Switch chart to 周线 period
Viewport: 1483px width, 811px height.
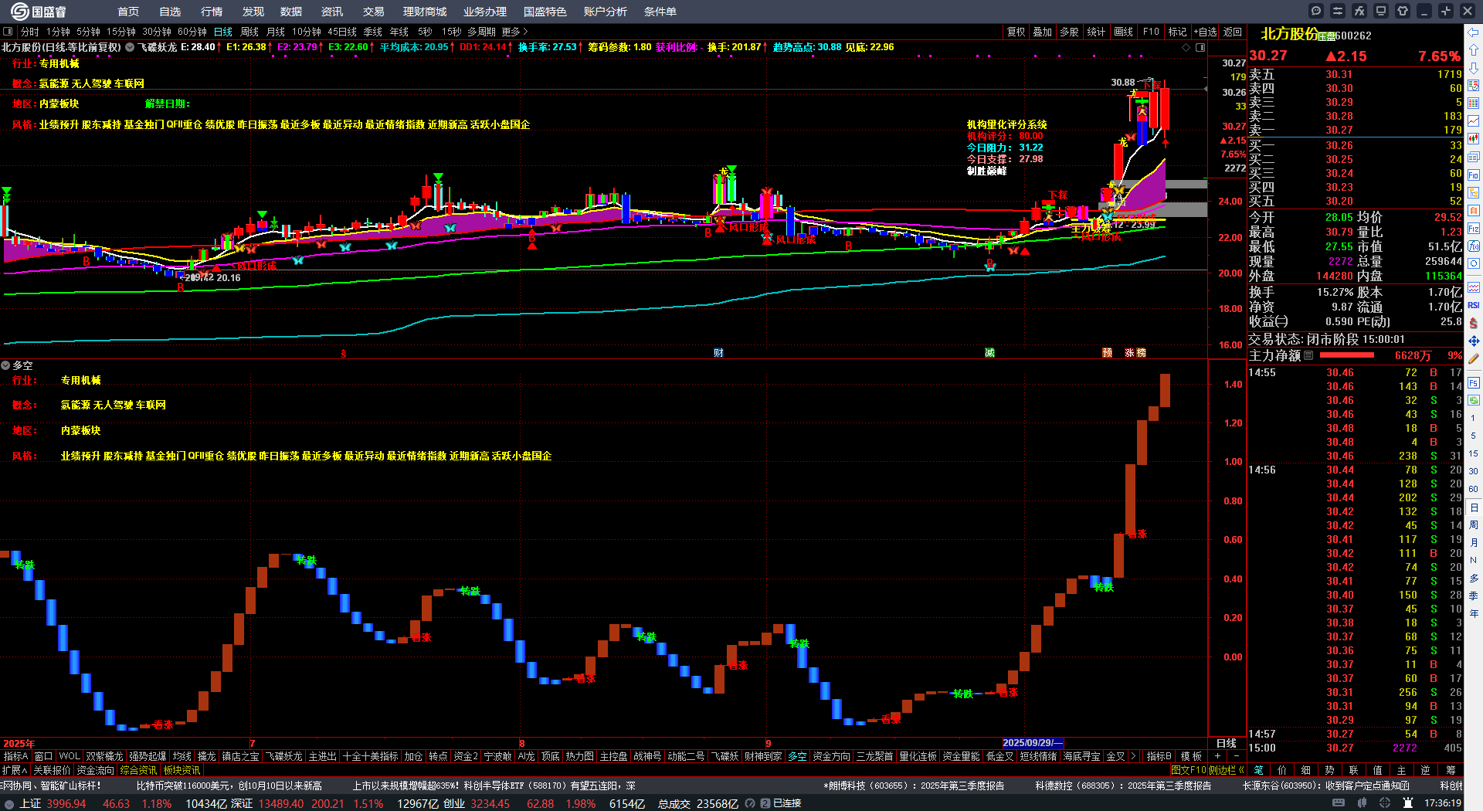(x=249, y=32)
